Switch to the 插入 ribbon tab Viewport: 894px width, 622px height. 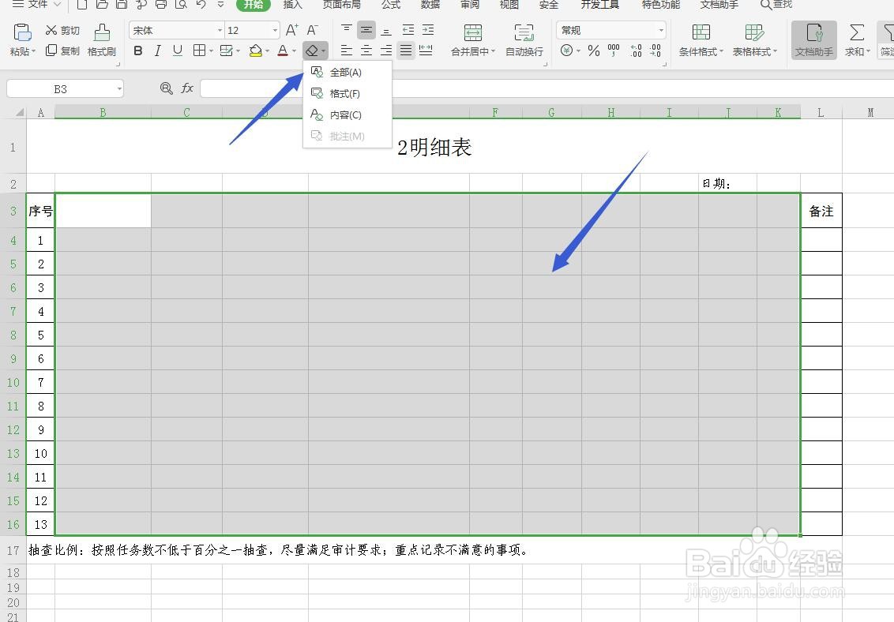point(292,6)
